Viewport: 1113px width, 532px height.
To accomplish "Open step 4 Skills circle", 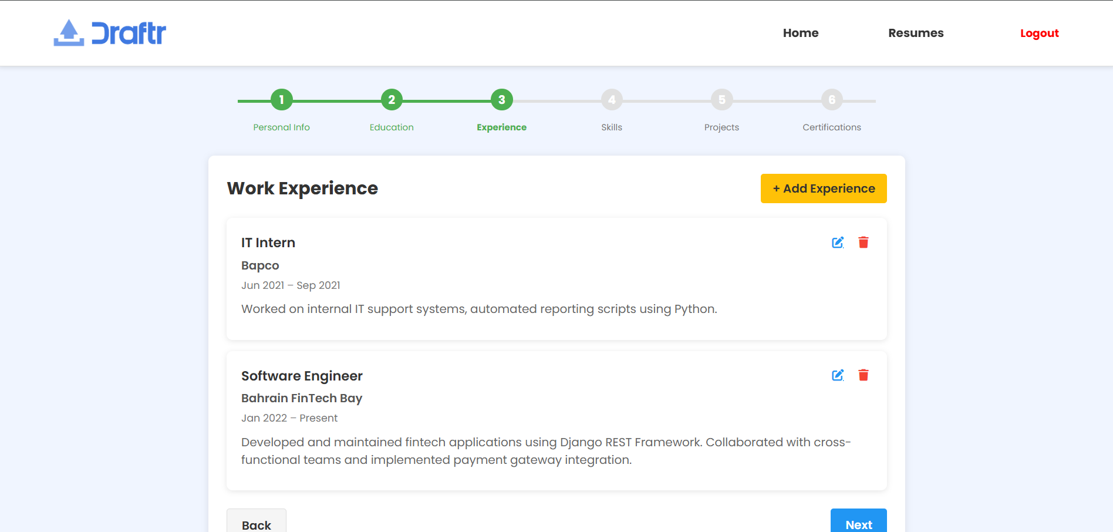I will click(x=612, y=100).
